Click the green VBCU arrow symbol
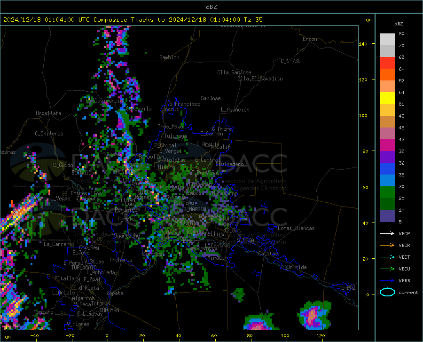The image size is (423, 342). click(x=387, y=269)
